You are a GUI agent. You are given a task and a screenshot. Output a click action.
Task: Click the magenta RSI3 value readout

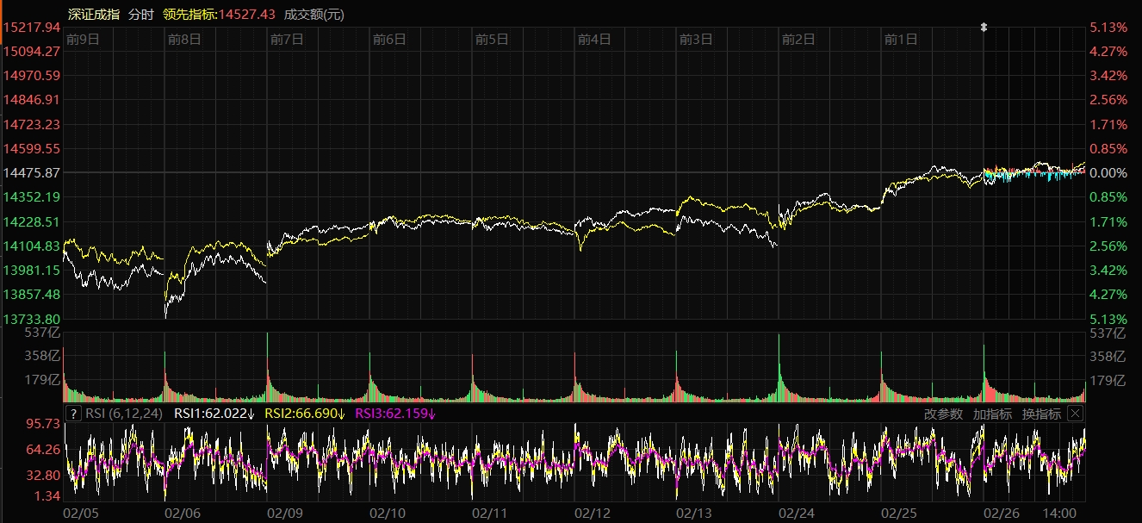[x=395, y=414]
